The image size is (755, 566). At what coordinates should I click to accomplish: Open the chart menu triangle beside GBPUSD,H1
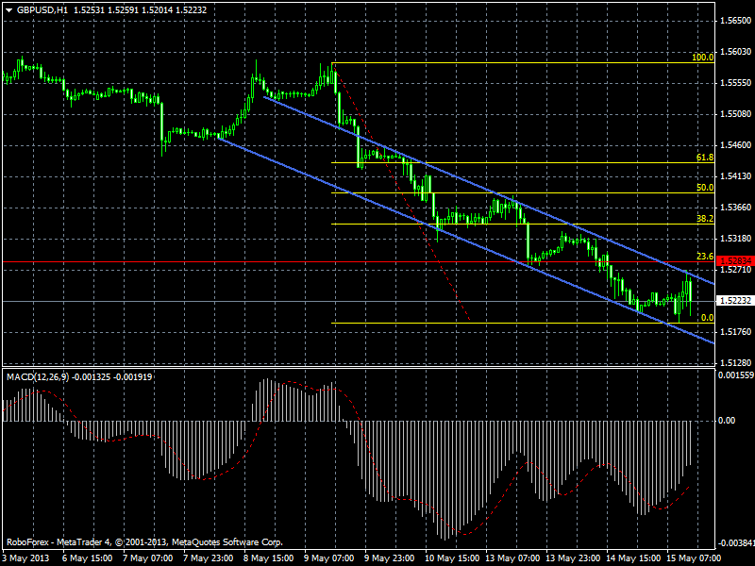coord(9,10)
